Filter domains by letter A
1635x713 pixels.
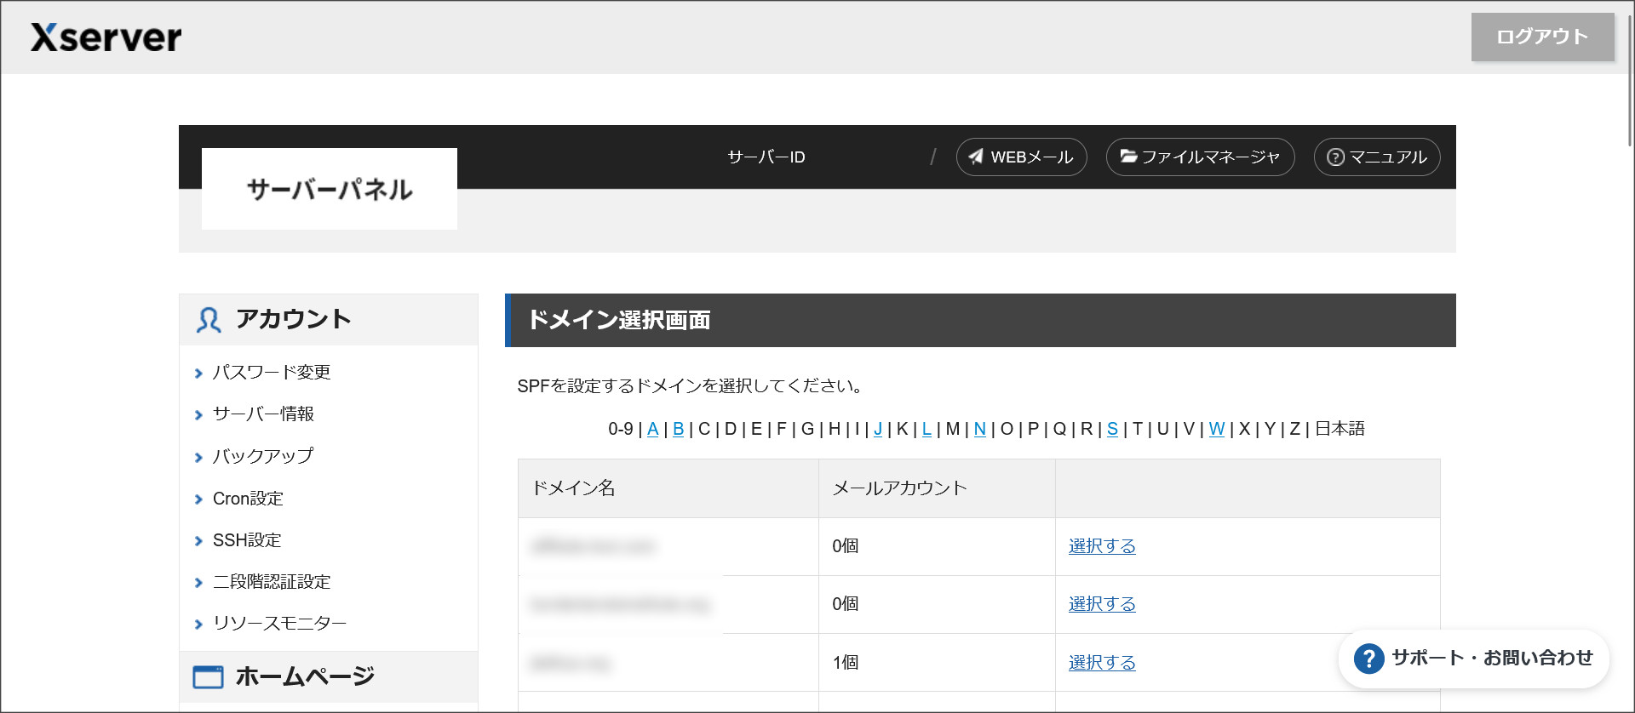652,429
